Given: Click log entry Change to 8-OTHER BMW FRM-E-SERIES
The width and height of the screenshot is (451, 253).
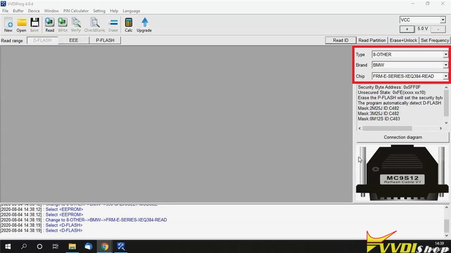Looking at the screenshot, I should [x=106, y=220].
